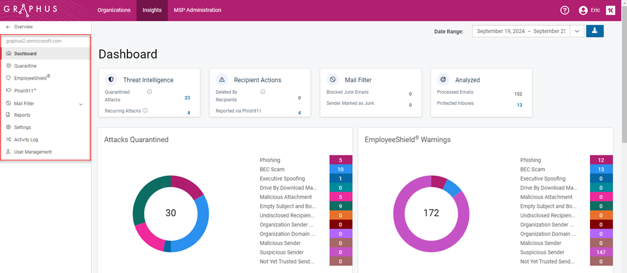Viewport: 627px width, 273px height.
Task: Open the Kaseya K app icon
Action: (610, 11)
